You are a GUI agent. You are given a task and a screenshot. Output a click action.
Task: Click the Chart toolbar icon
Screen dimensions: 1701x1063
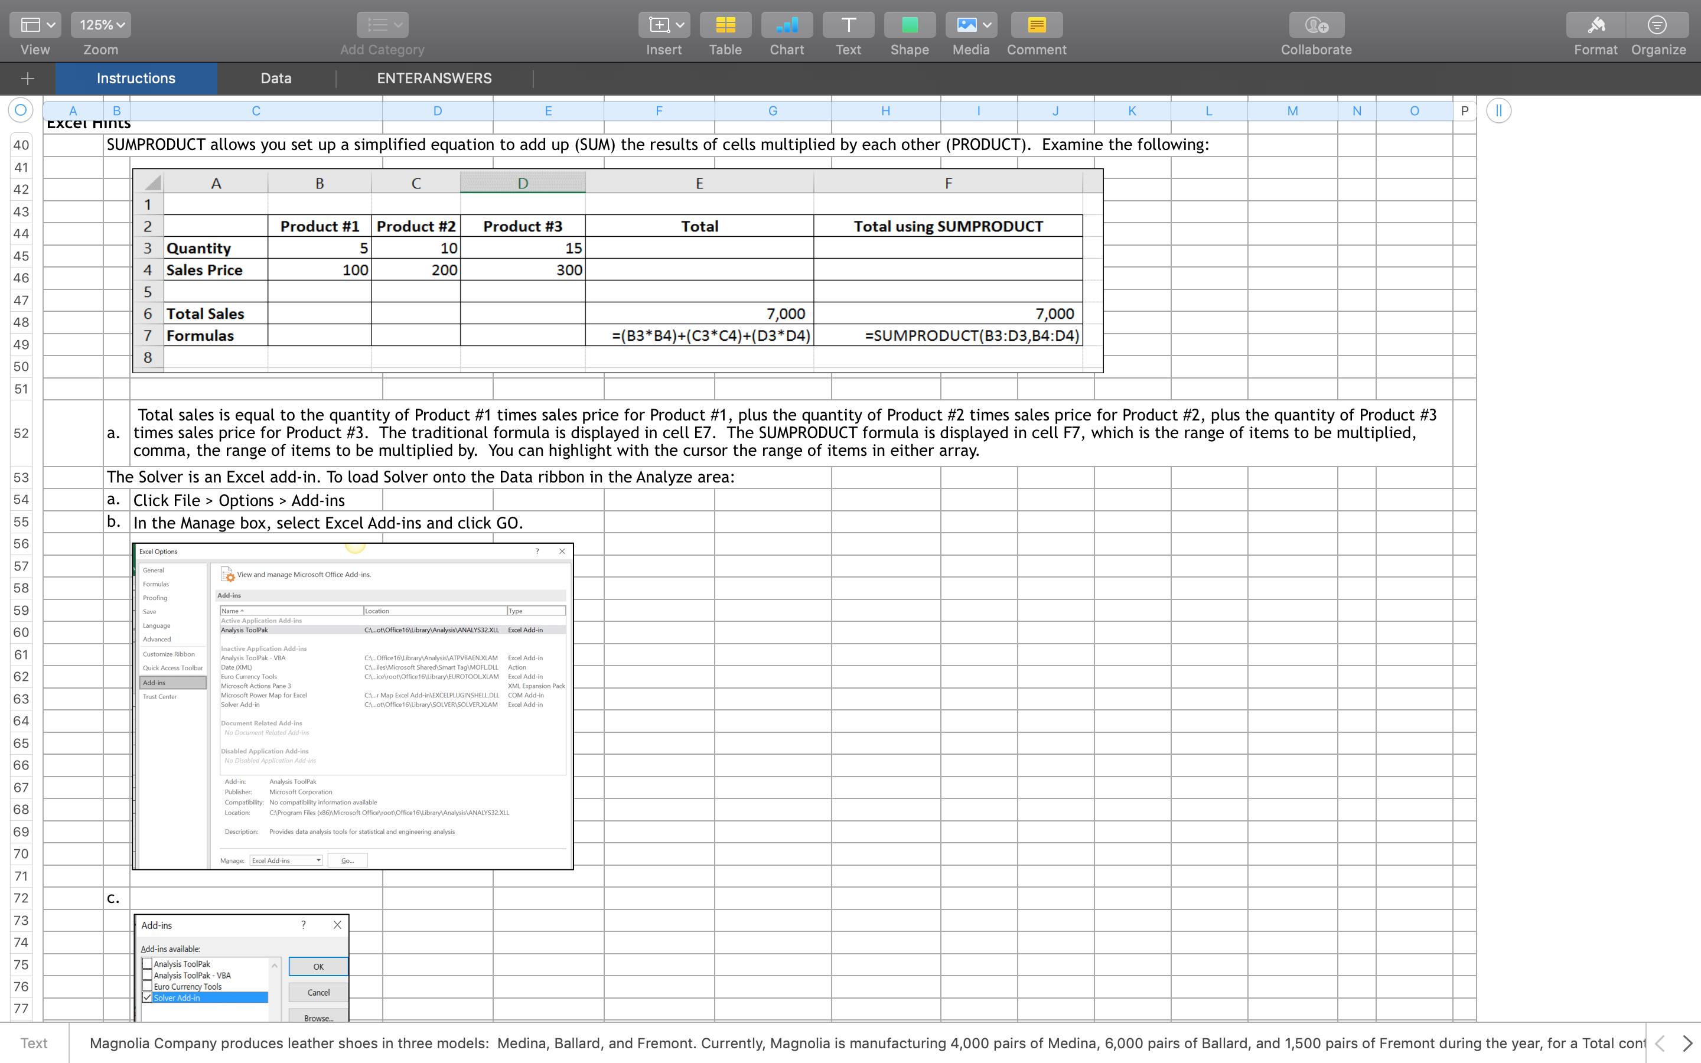tap(786, 25)
